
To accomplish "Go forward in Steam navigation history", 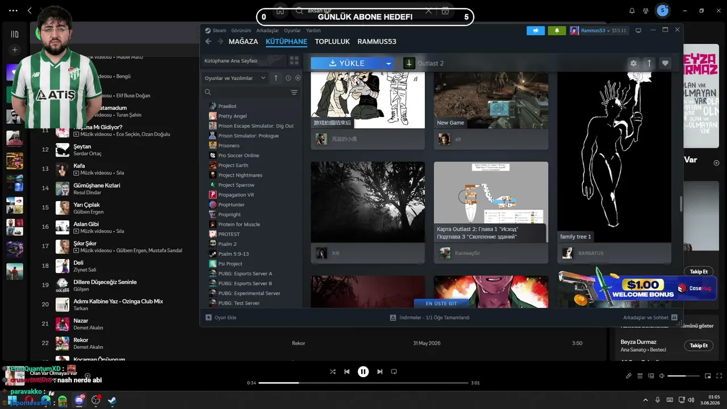I will (219, 41).
